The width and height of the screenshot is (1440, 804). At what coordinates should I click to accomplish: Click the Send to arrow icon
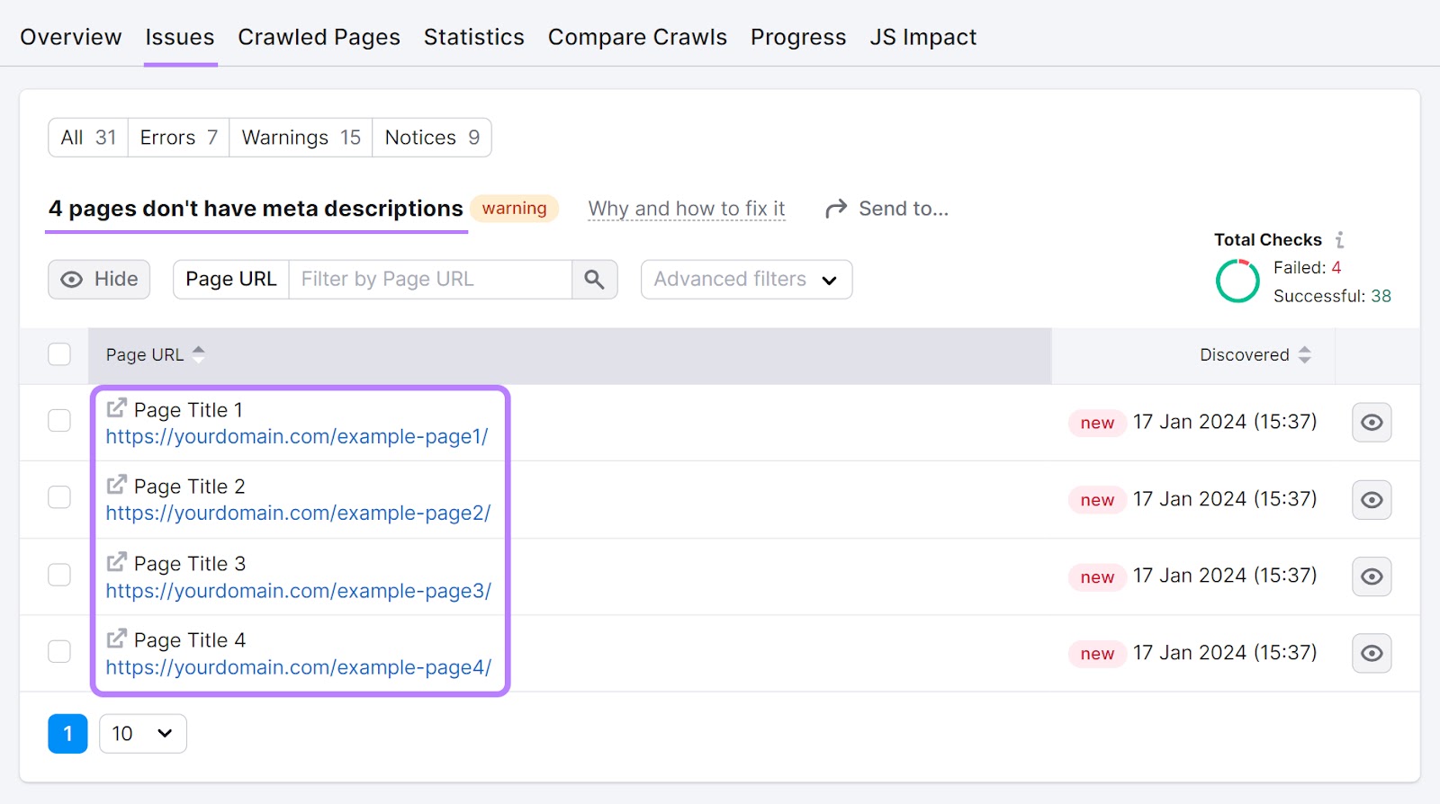836,209
